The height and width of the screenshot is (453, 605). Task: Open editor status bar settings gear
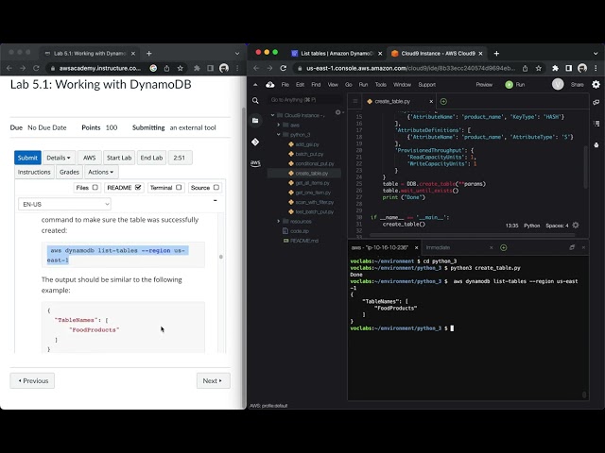[576, 226]
